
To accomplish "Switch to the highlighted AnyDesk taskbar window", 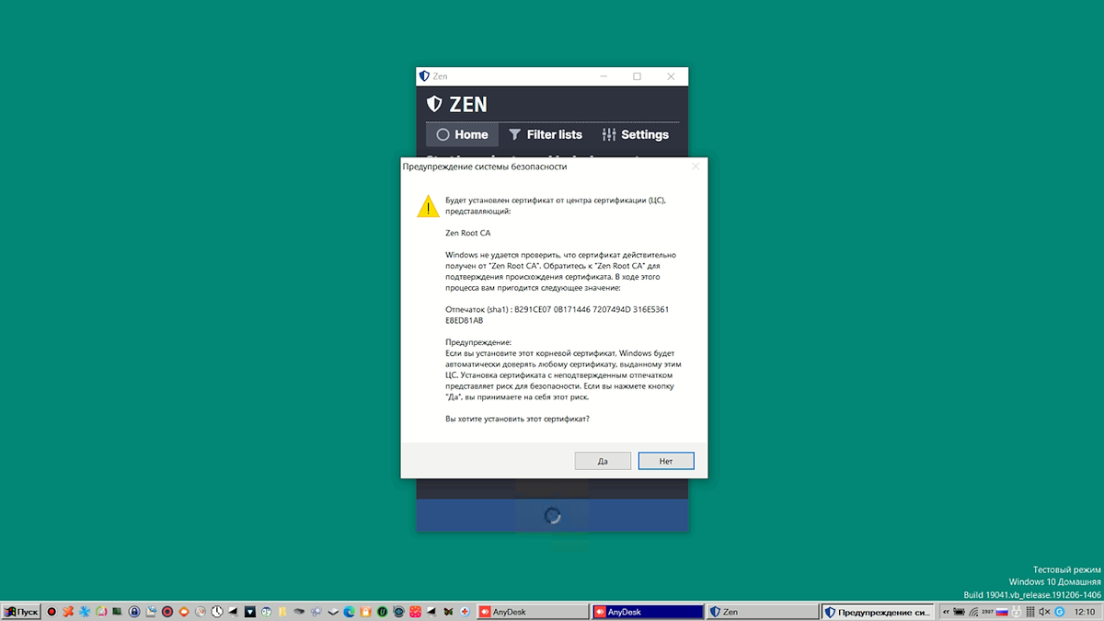I will [x=647, y=611].
